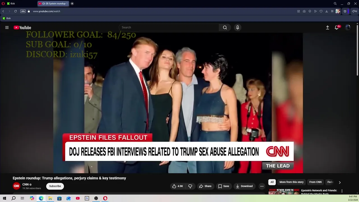Open the Epstein's Network and Friends thumbnail
The image size is (359, 202).
(x=284, y=192)
